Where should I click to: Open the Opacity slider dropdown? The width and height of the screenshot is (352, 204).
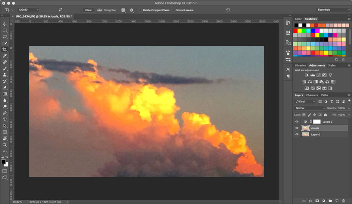349,108
